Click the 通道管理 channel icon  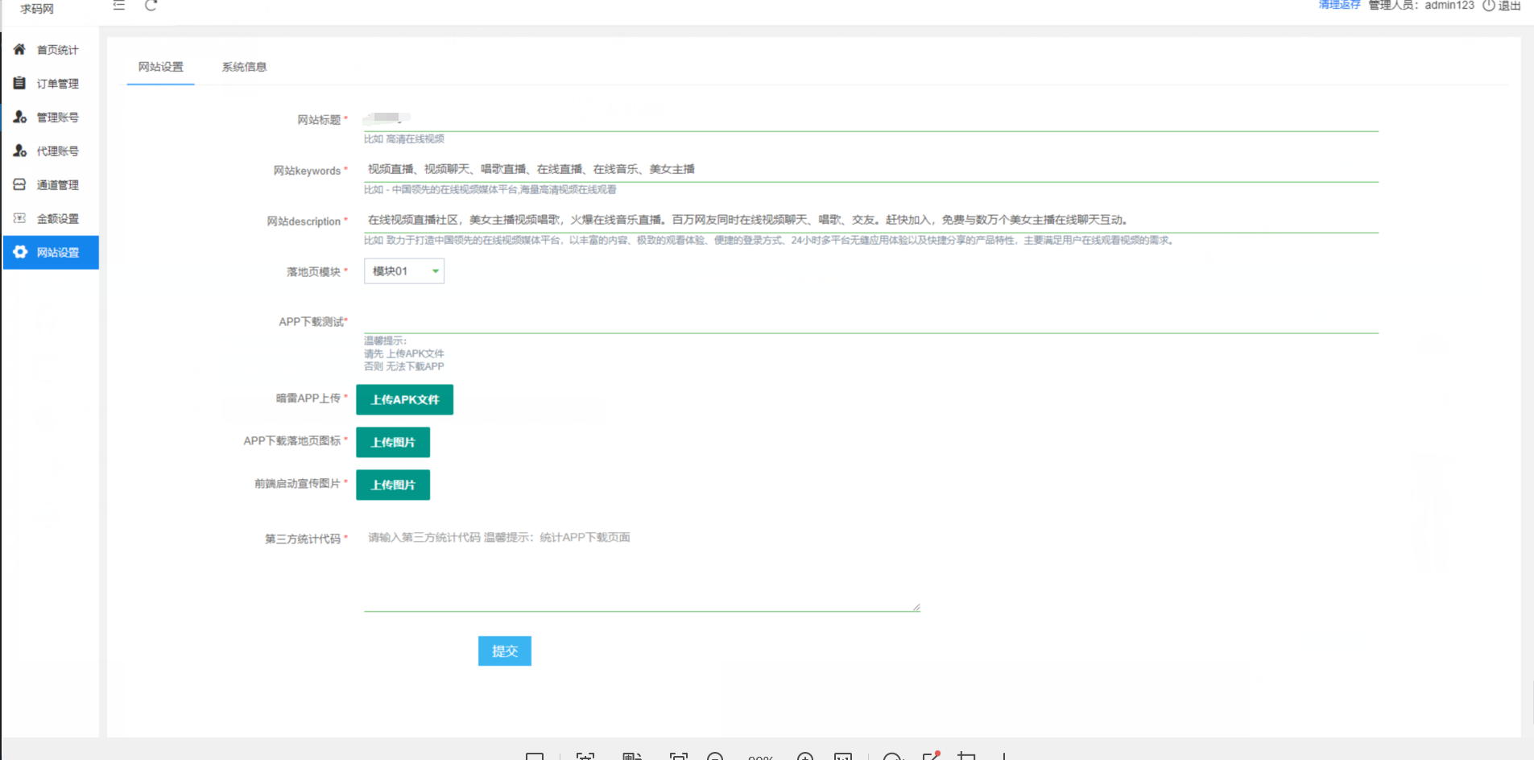click(x=19, y=184)
